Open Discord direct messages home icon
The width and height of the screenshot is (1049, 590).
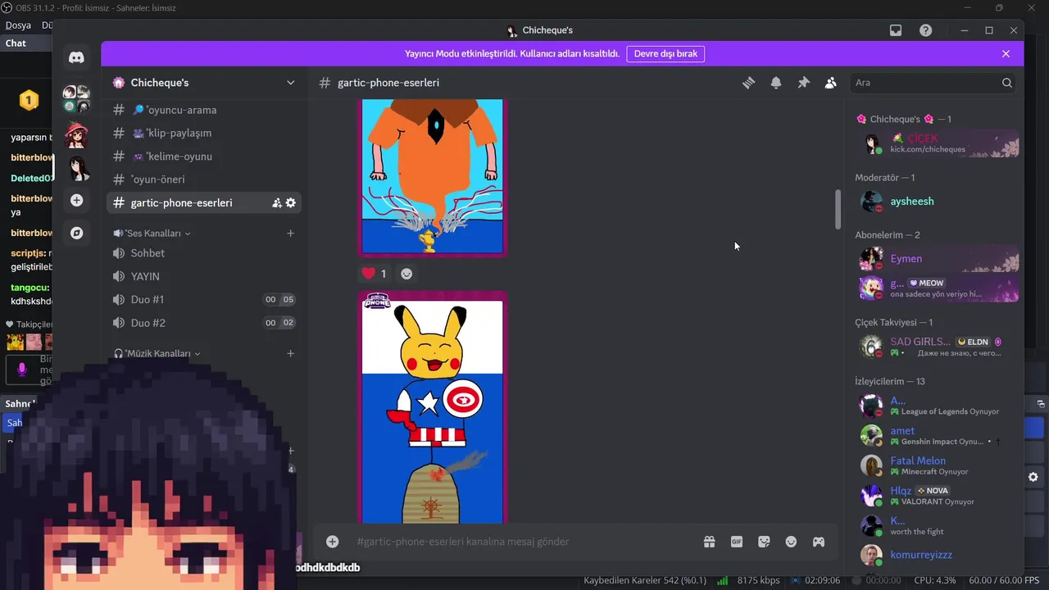click(76, 57)
